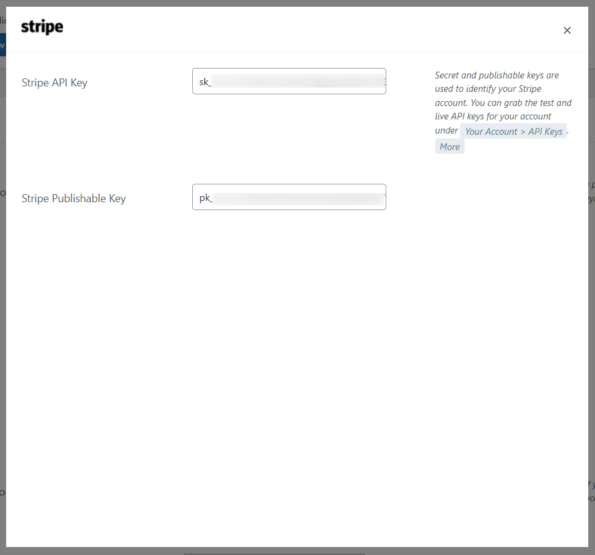Place cursor after sk_ prefix text
Image resolution: width=595 pixels, height=555 pixels.
click(212, 82)
